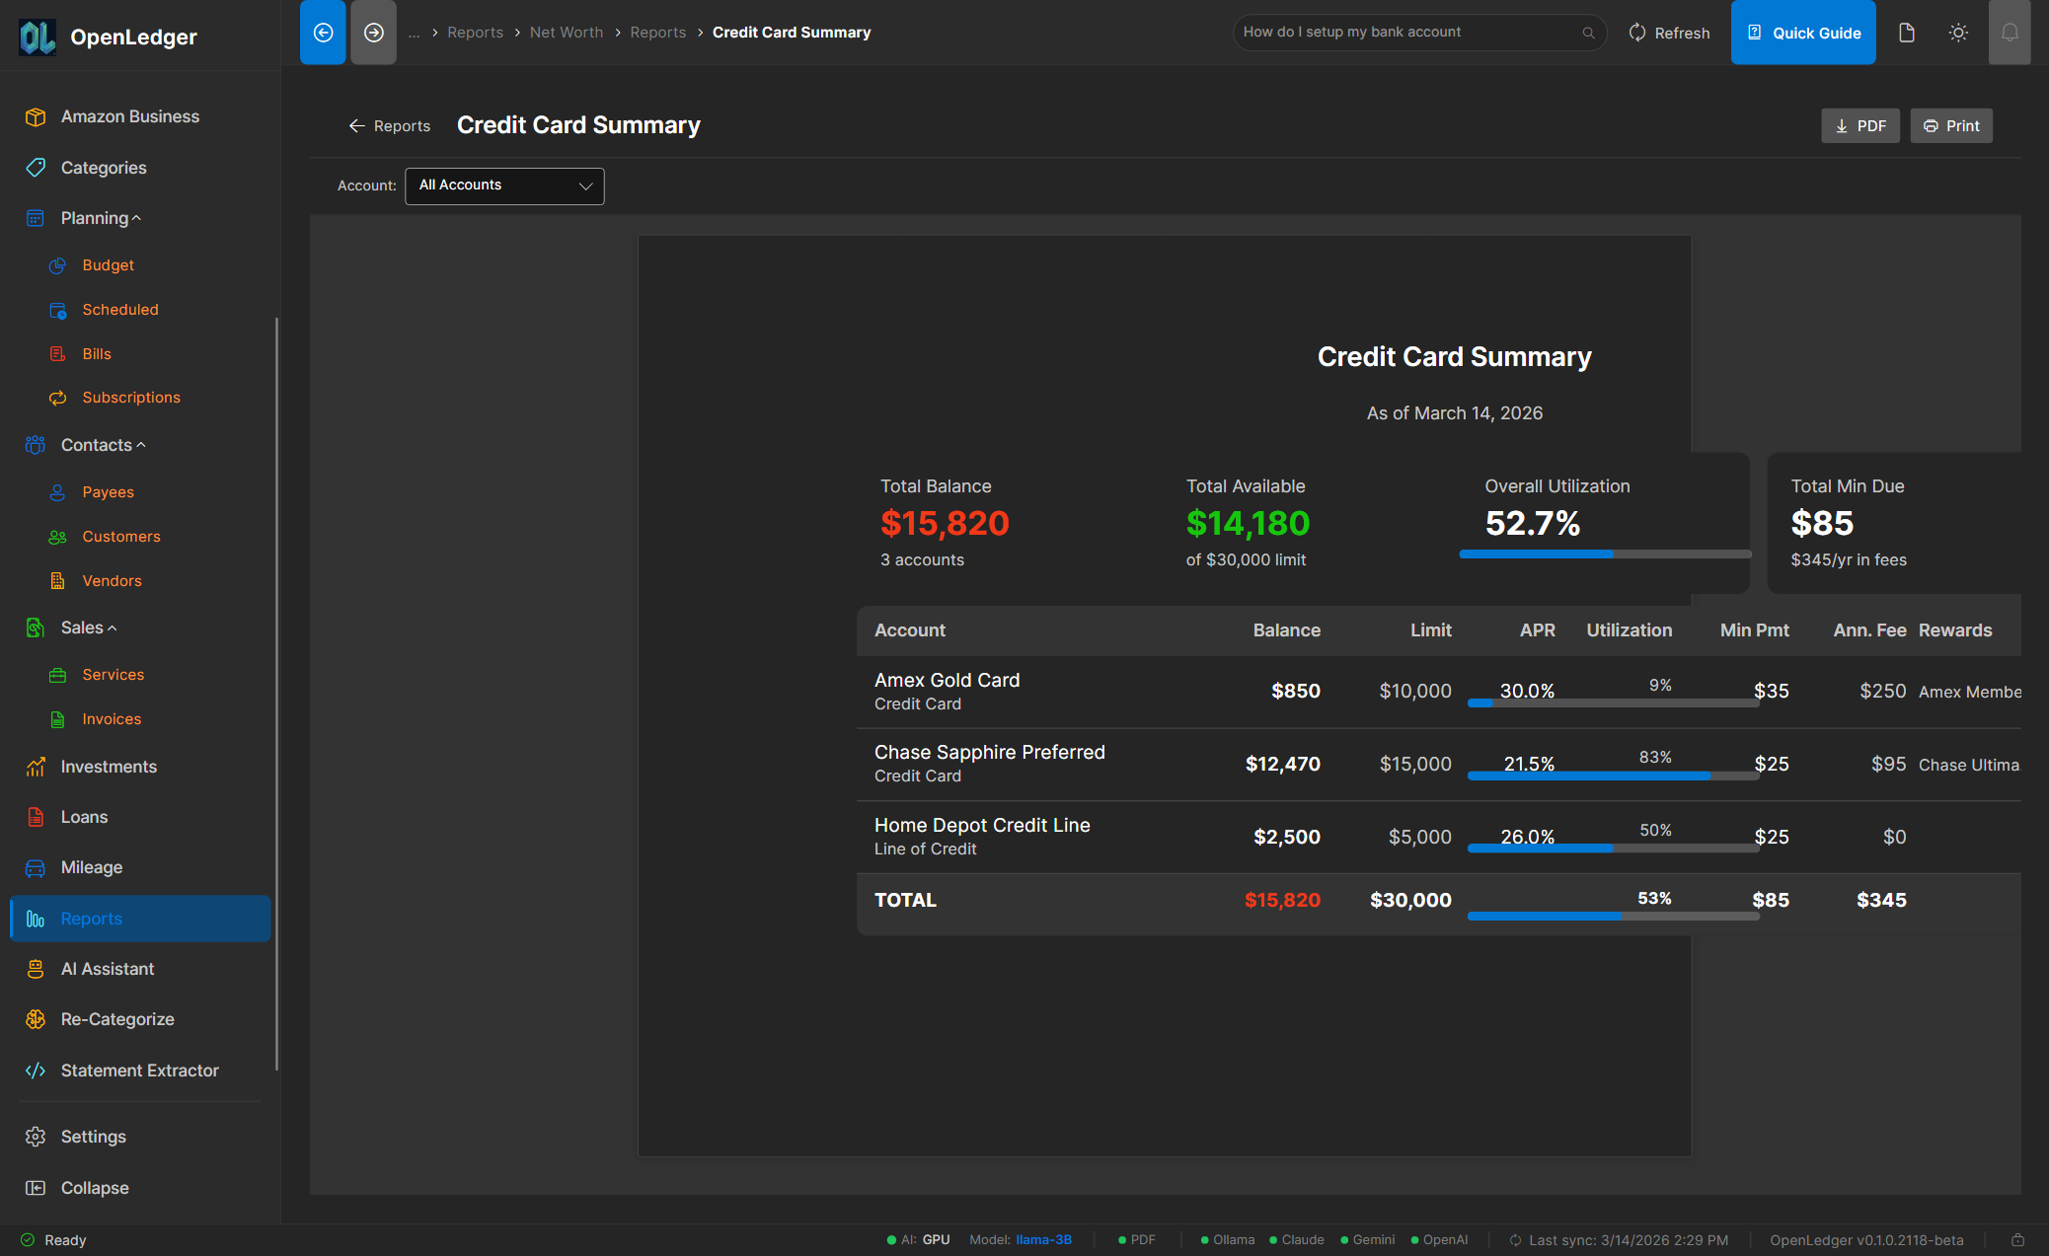Open the Budget planning section
Viewport: 2049px width, 1256px height.
coord(108,264)
